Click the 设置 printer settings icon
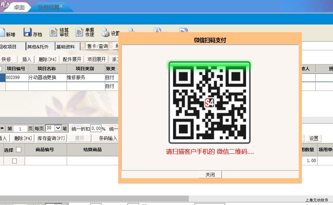Viewport: 333px width, 205px height. (x=105, y=33)
